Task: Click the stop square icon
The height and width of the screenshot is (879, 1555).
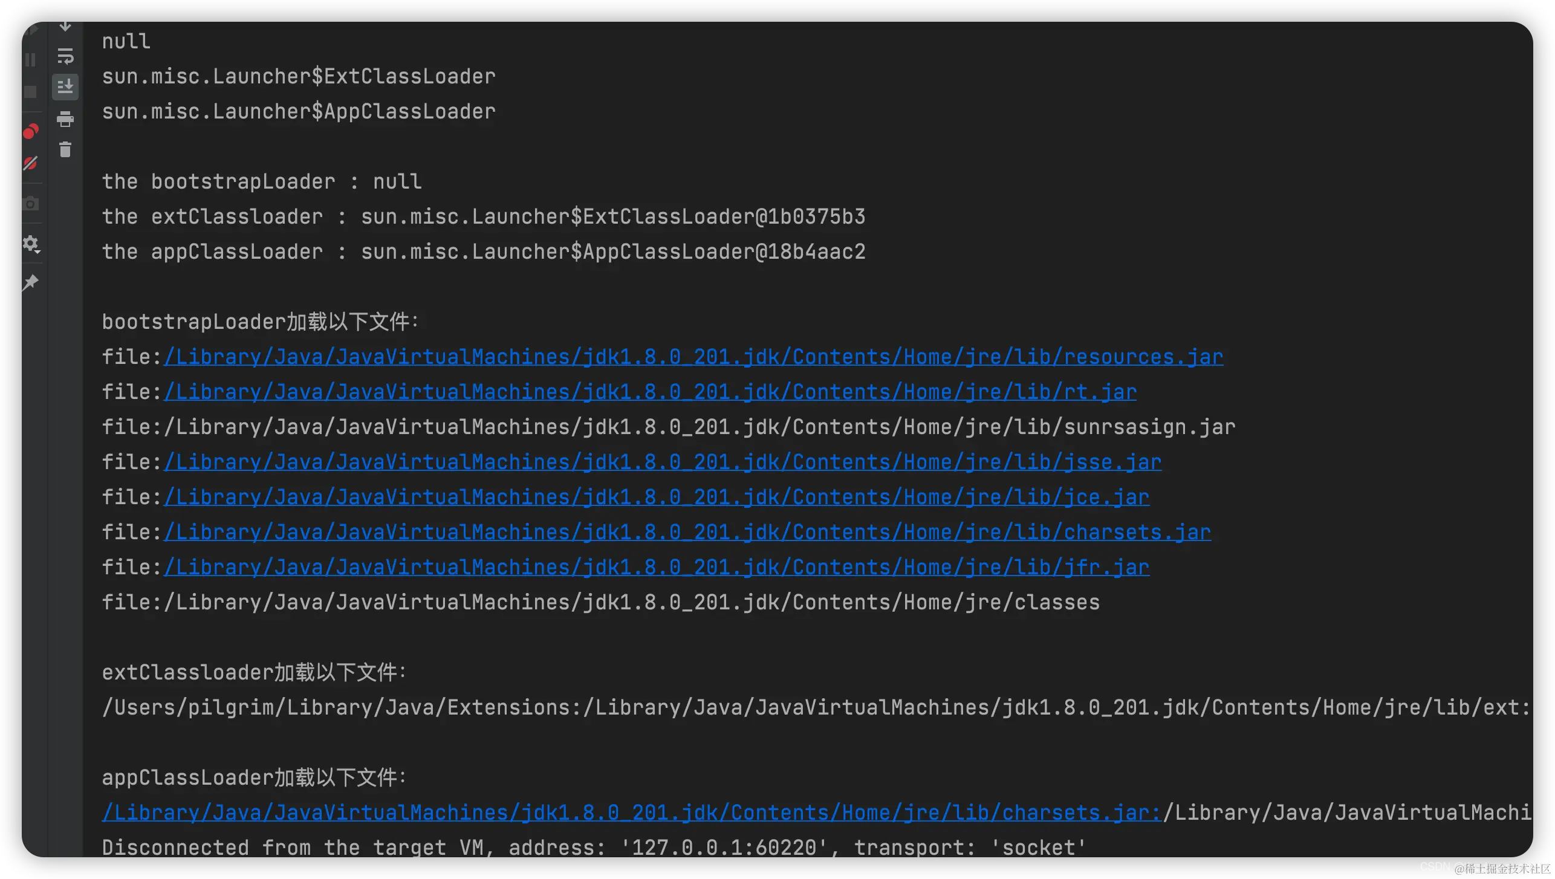Action: click(31, 92)
